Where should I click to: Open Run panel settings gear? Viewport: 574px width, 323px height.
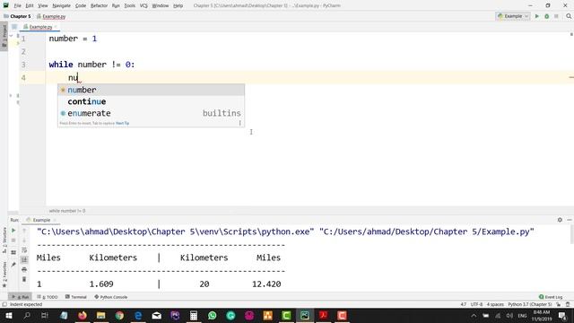[x=560, y=220]
